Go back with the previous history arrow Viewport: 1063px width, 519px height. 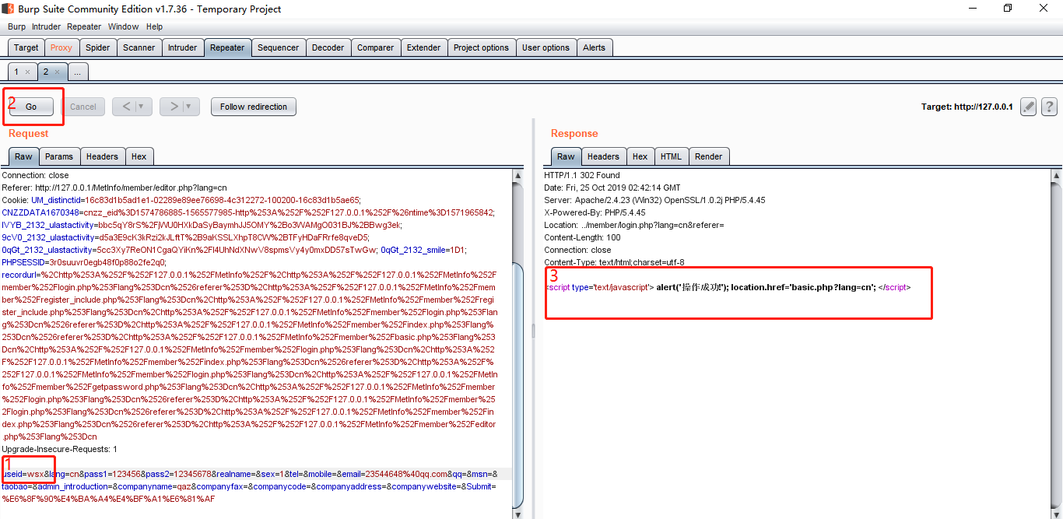tap(126, 107)
